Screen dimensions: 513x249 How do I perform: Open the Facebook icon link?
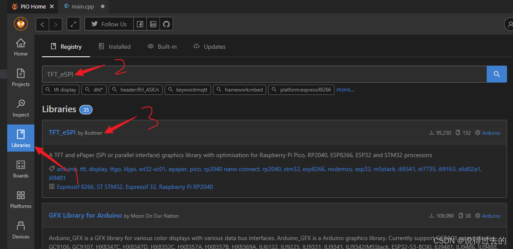(x=140, y=24)
